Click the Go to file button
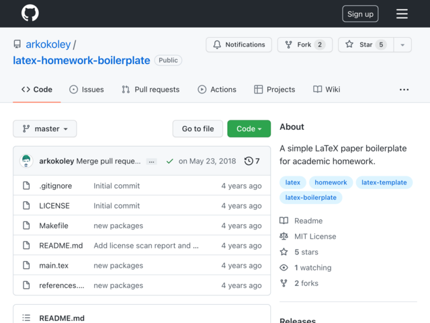 click(198, 129)
